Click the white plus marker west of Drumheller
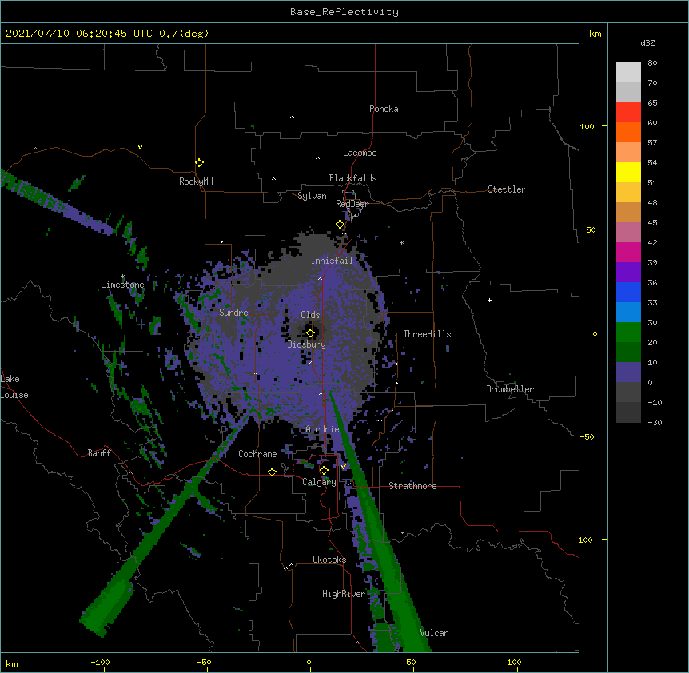Screen dimensions: 689x673 click(489, 300)
